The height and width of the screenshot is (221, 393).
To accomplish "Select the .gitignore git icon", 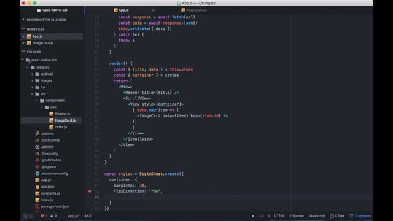I will pyautogui.click(x=37, y=166).
